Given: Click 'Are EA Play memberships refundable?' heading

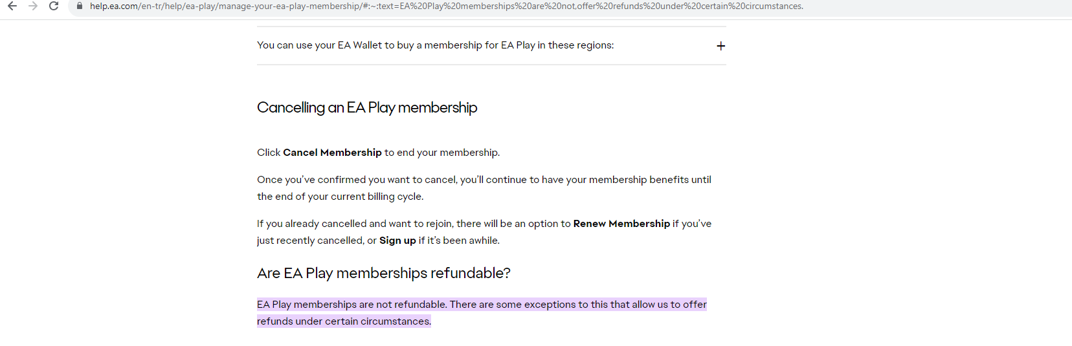Looking at the screenshot, I should (383, 274).
